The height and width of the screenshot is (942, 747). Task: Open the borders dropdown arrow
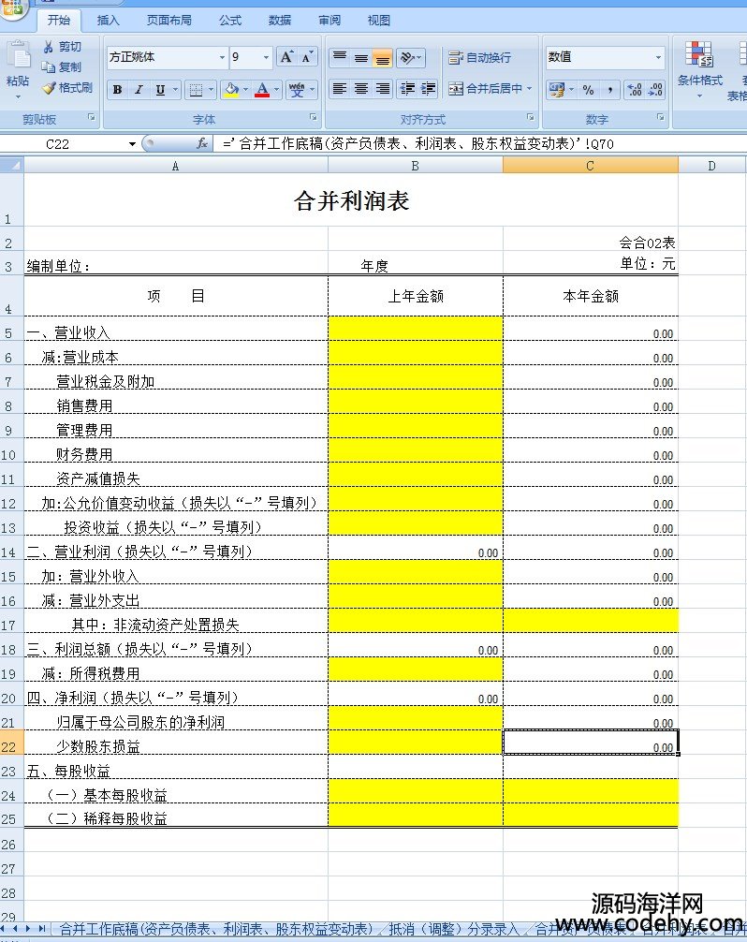pyautogui.click(x=211, y=90)
